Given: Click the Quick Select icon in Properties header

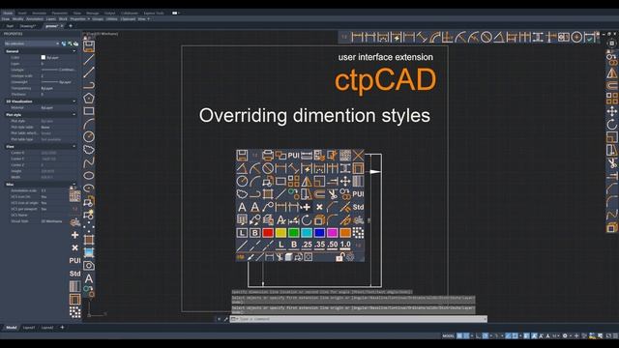Looking at the screenshot, I should pyautogui.click(x=75, y=43).
